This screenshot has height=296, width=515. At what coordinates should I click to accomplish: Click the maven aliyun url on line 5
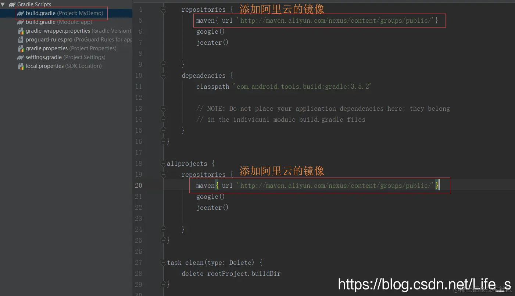pyautogui.click(x=335, y=21)
